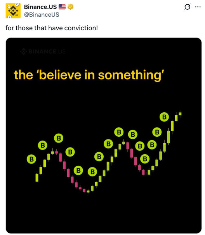The height and width of the screenshot is (235, 205).
Task: Click the B marker above the second peak
Action: 119,132
